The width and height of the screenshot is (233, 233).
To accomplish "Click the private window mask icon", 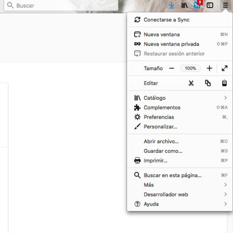I will point(137,44).
